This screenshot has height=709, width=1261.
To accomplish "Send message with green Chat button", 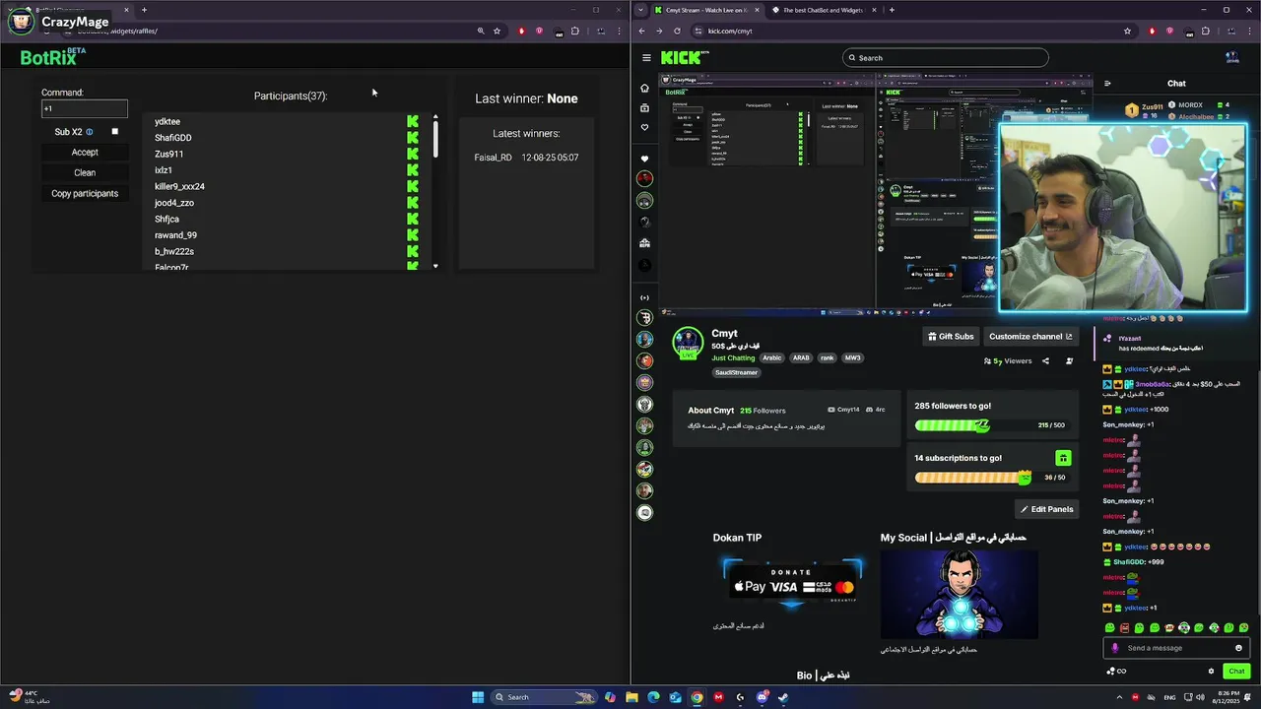I will 1236,671.
